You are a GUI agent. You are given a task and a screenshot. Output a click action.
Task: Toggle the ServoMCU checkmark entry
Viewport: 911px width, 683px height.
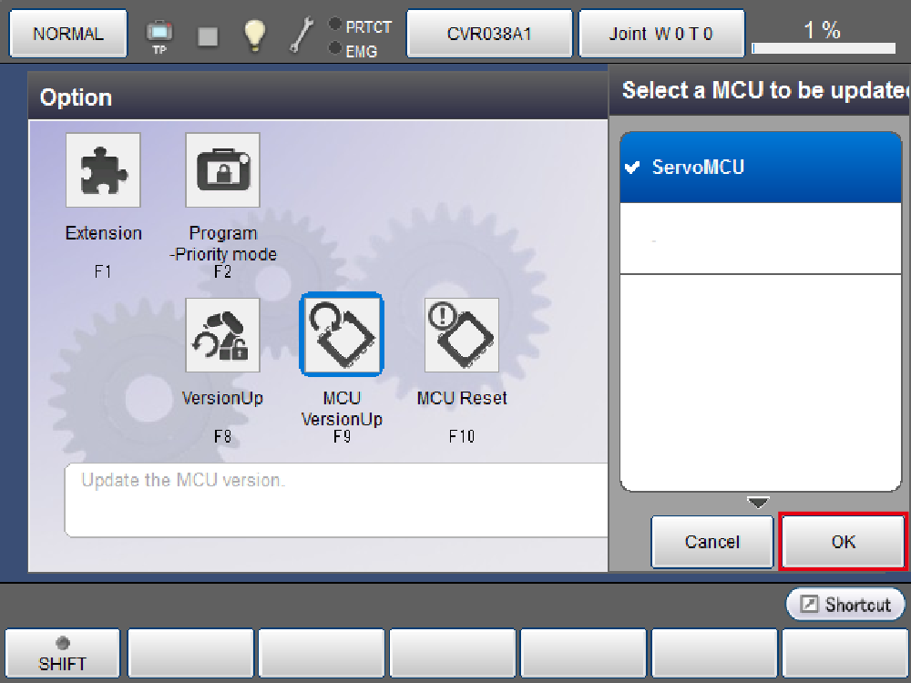761,168
